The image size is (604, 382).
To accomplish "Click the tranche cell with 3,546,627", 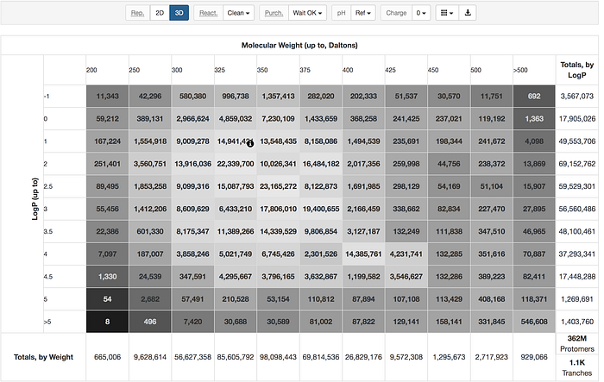I will (406, 277).
